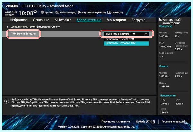This screenshot has height=132, width=193.
Task: Open the TPM Device Selection dropdown arrow
Action: click(146, 34)
